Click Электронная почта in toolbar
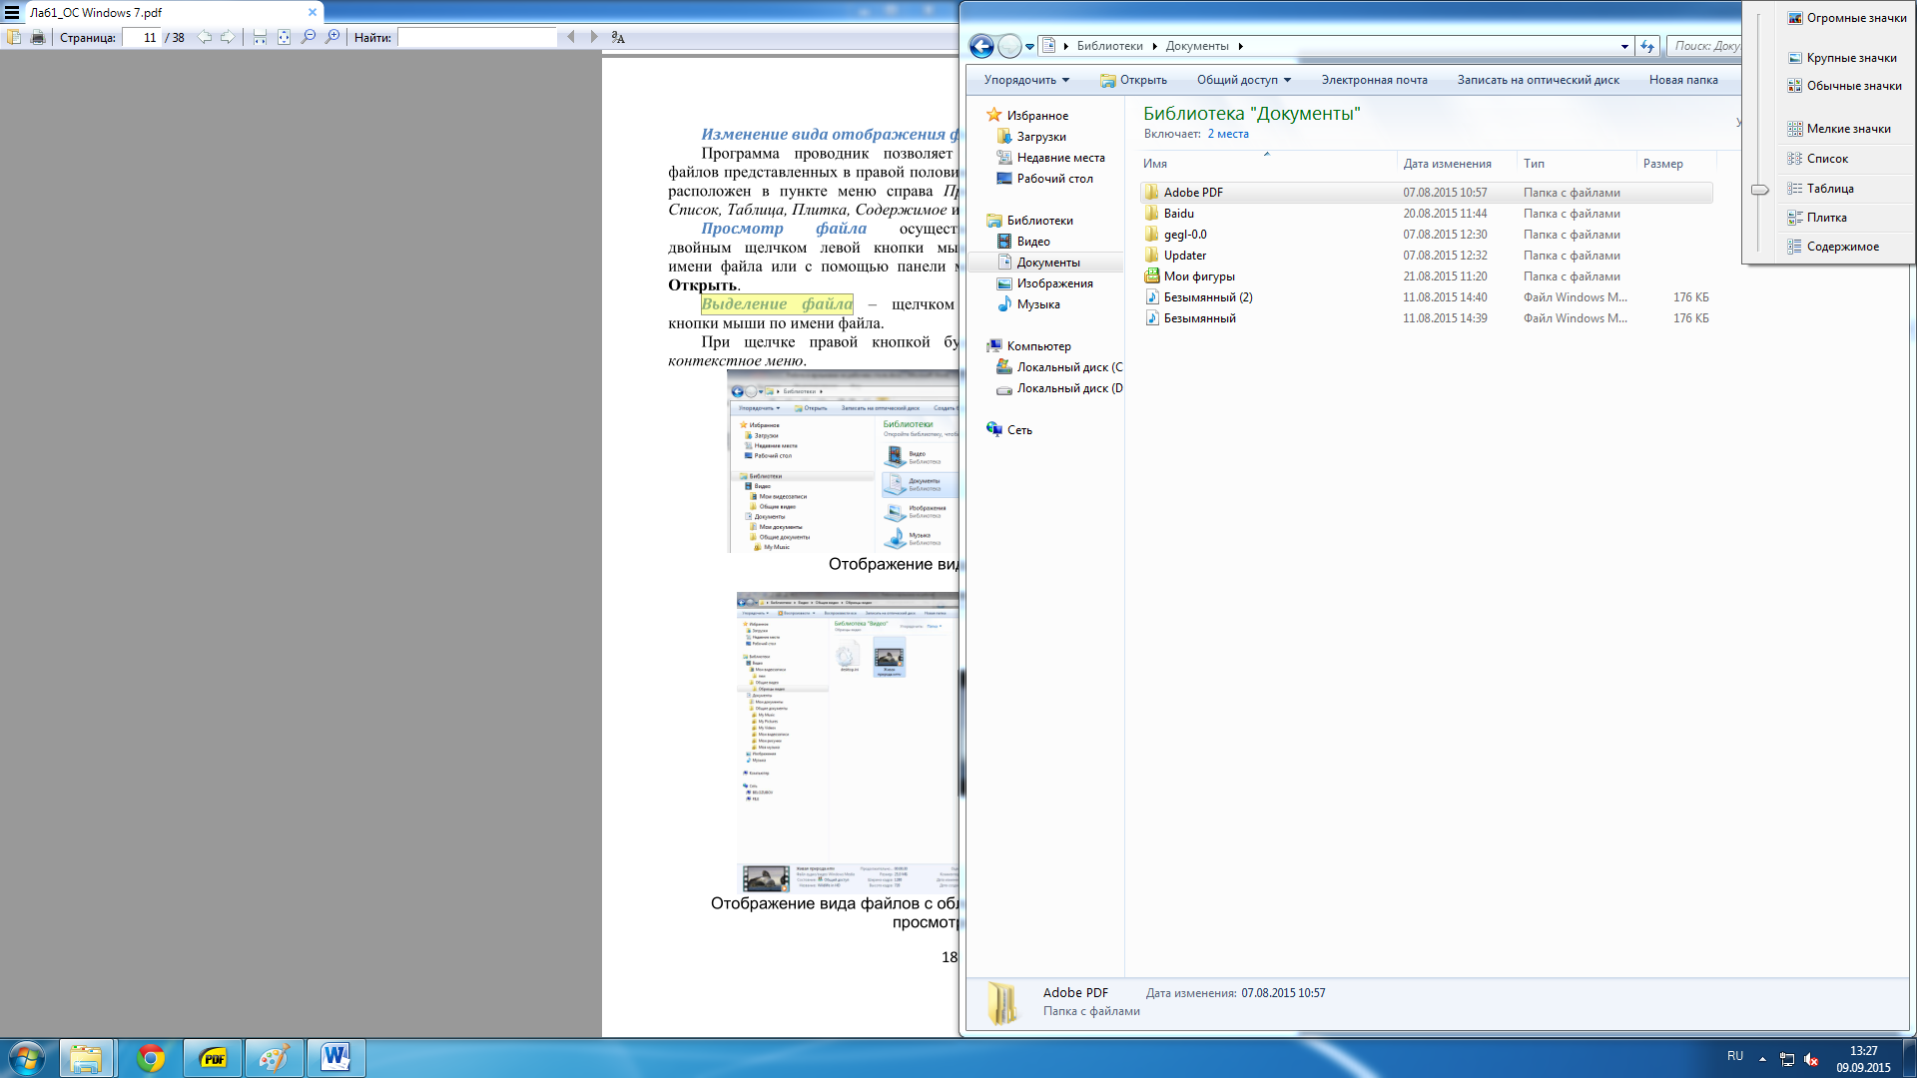 point(1374,80)
